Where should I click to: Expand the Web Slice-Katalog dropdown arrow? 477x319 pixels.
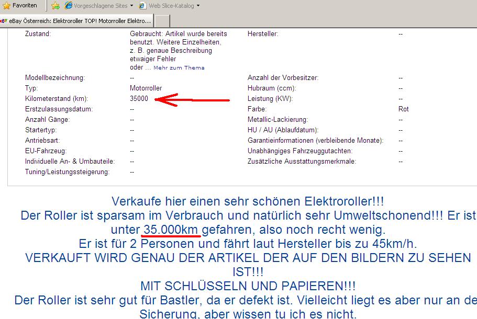[x=197, y=6]
